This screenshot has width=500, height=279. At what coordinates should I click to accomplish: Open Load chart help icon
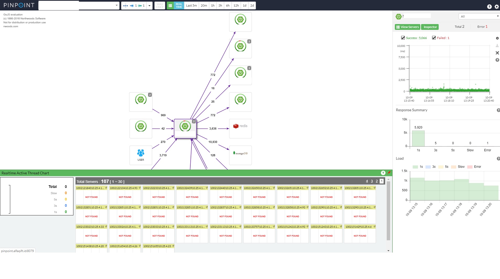click(x=498, y=159)
